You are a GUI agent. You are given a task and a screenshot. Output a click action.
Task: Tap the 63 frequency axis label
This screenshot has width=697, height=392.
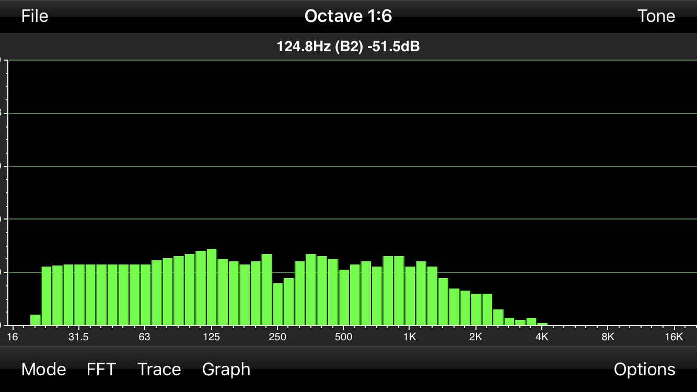(145, 337)
